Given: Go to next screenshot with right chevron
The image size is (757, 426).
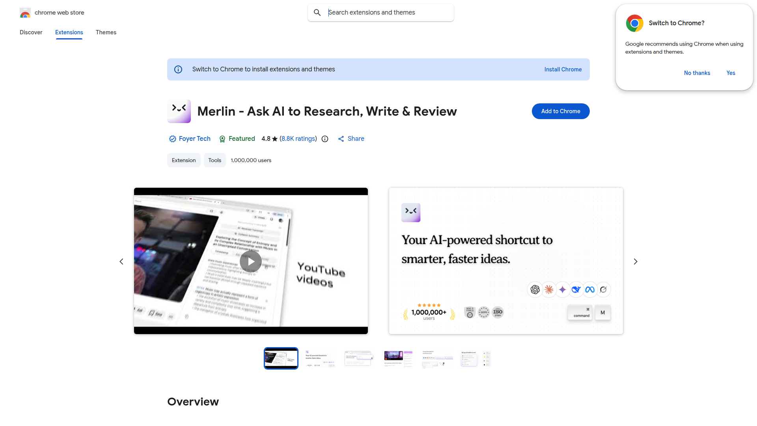Looking at the screenshot, I should point(635,262).
